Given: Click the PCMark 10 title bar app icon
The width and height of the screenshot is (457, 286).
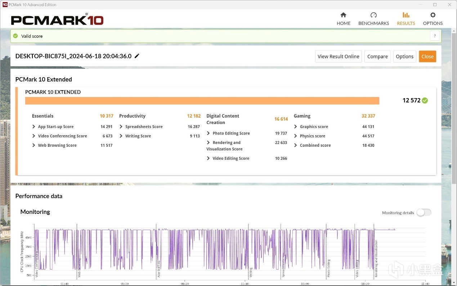Looking at the screenshot, I should coord(5,5).
